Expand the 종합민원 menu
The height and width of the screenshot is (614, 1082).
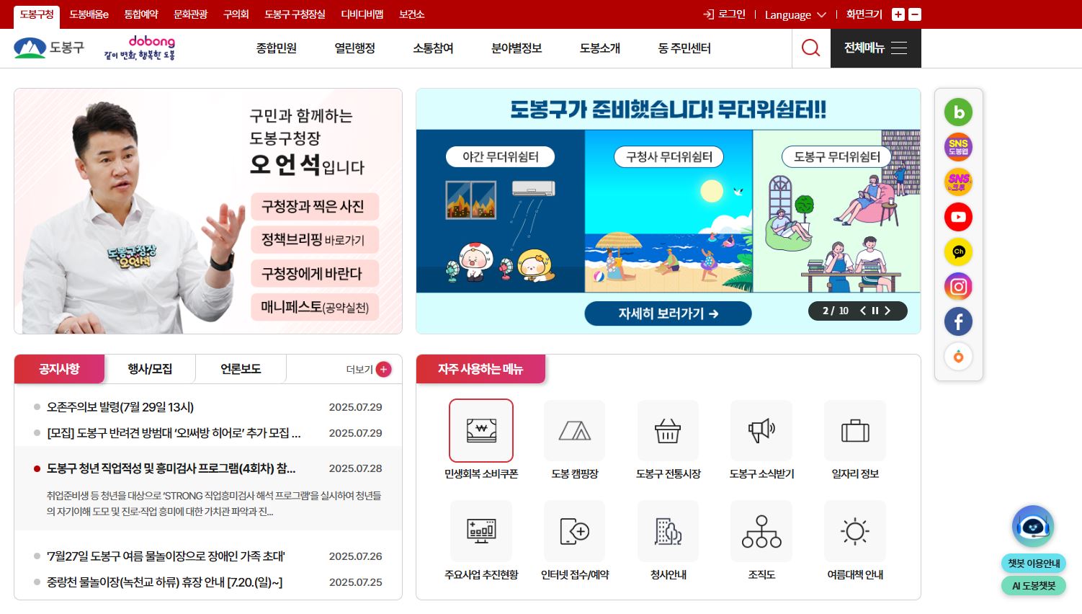(277, 48)
